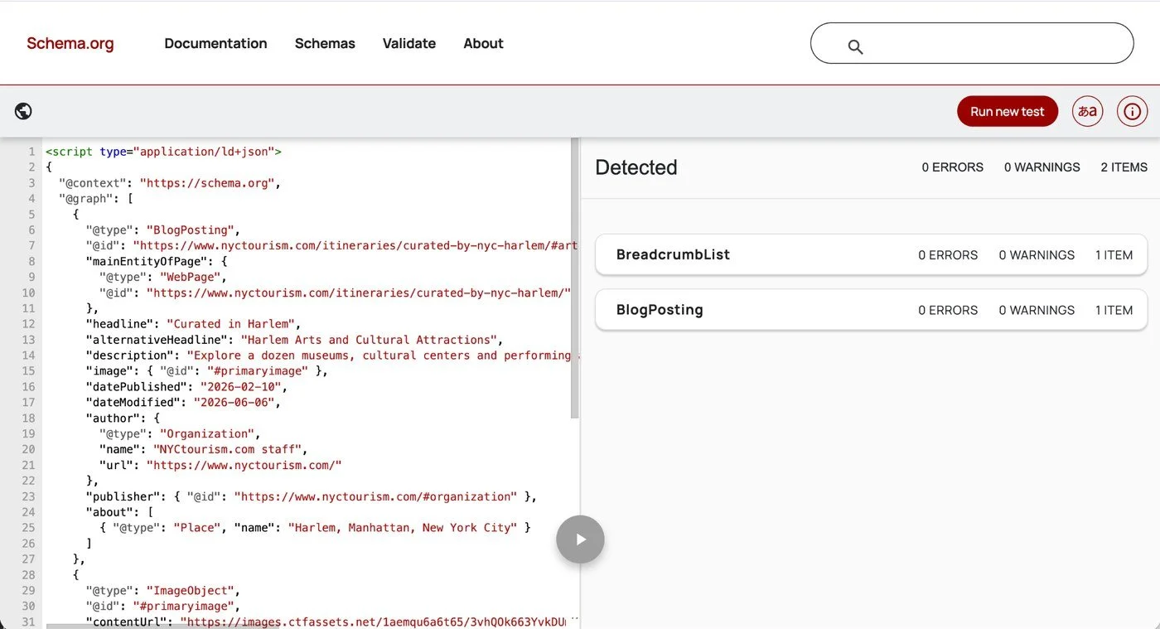1160x629 pixels.
Task: Expand the BlogPosting result row
Action: (x=872, y=310)
